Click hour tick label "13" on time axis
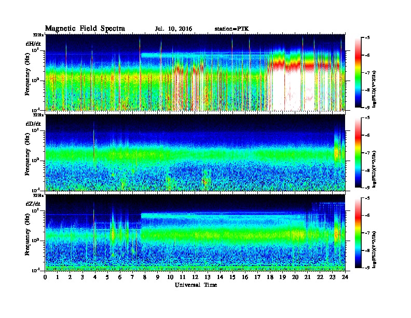The width and height of the screenshot is (411, 318). [x=208, y=277]
